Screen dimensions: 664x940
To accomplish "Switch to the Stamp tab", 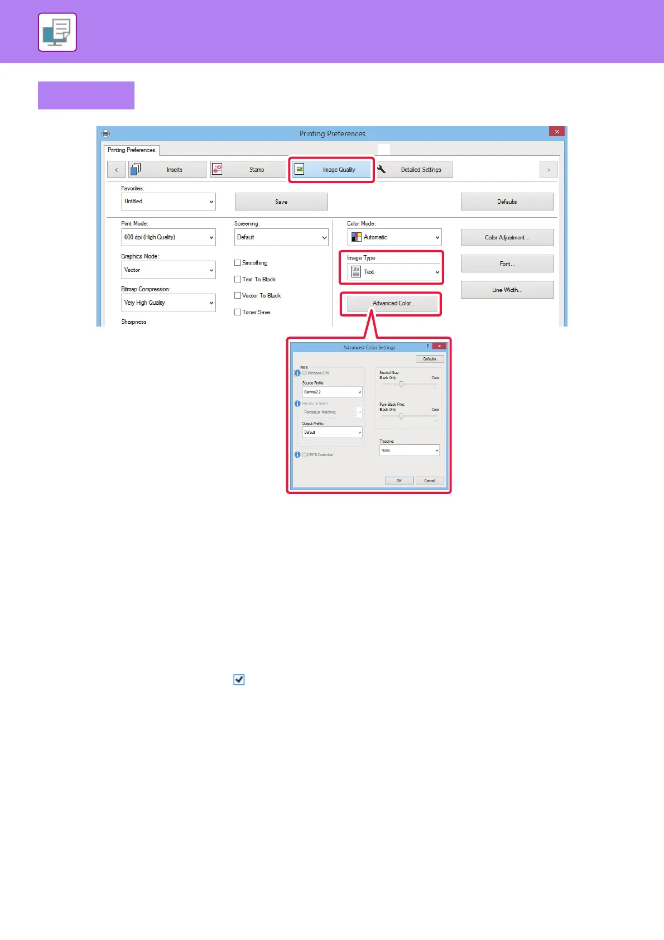I will tap(248, 170).
